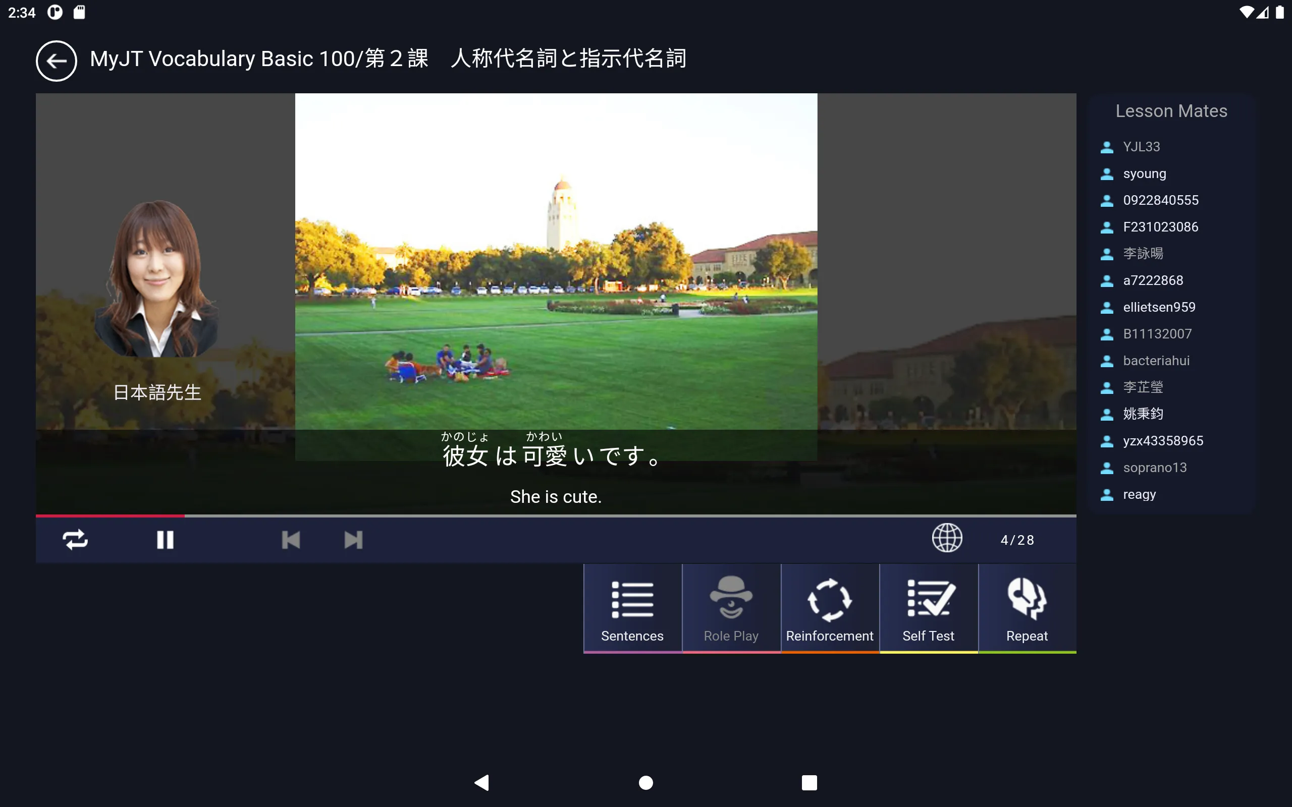Viewport: 1292px width, 807px height.
Task: Skip to previous sentence
Action: click(290, 539)
